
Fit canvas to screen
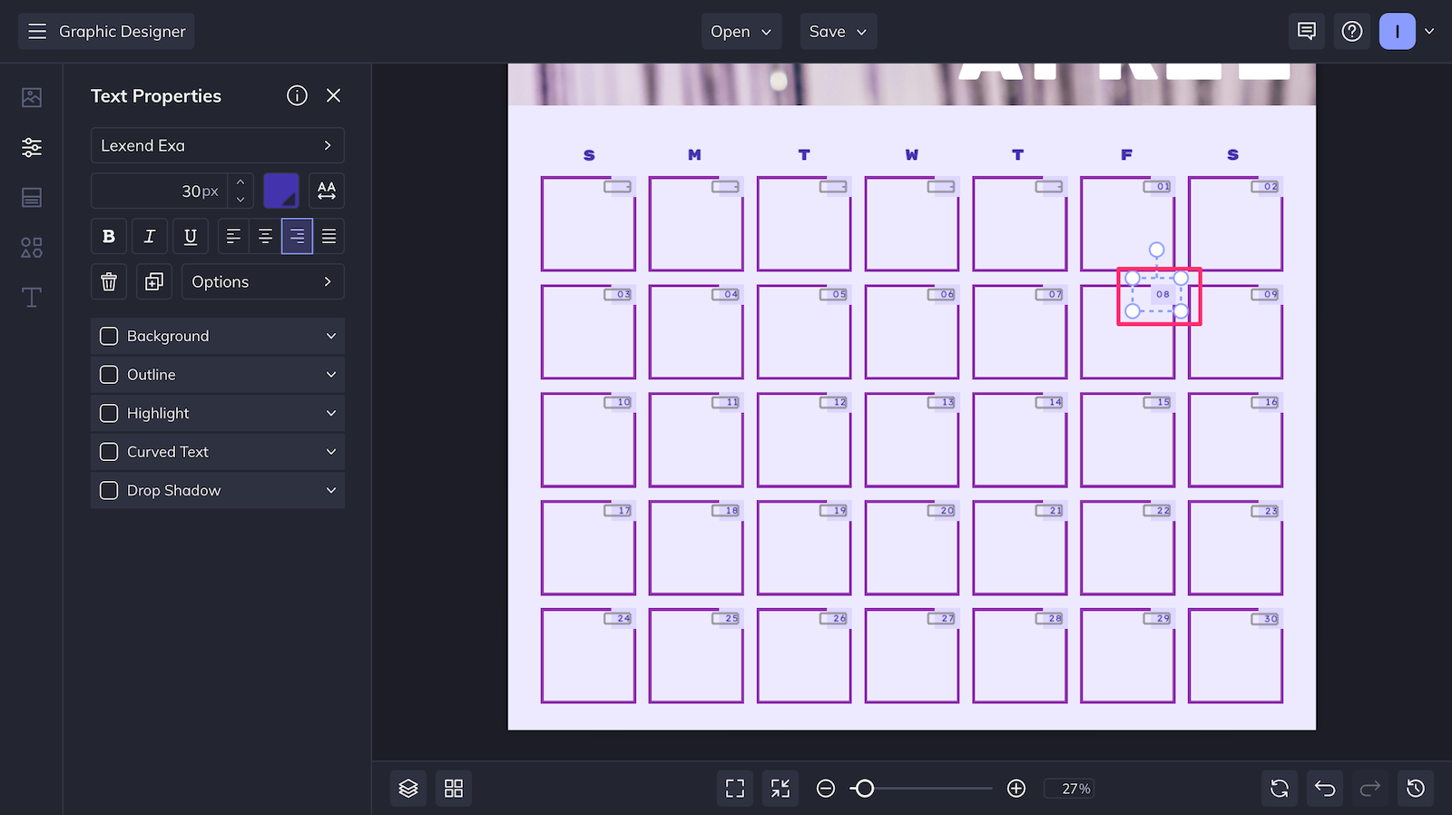(x=735, y=789)
